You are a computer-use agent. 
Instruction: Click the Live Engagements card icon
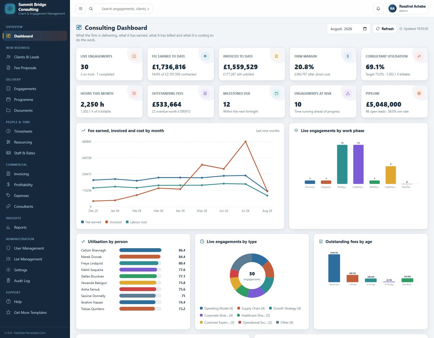(x=134, y=56)
